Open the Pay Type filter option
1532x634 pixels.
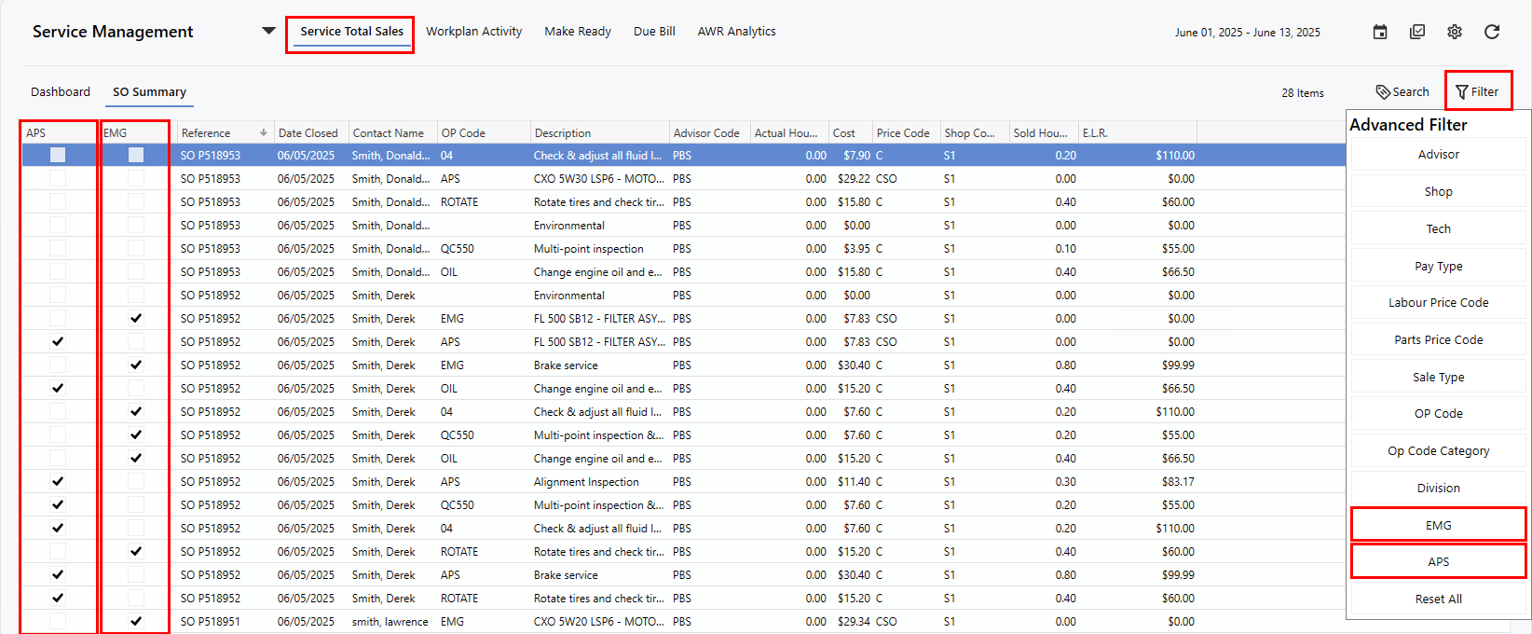click(1438, 266)
